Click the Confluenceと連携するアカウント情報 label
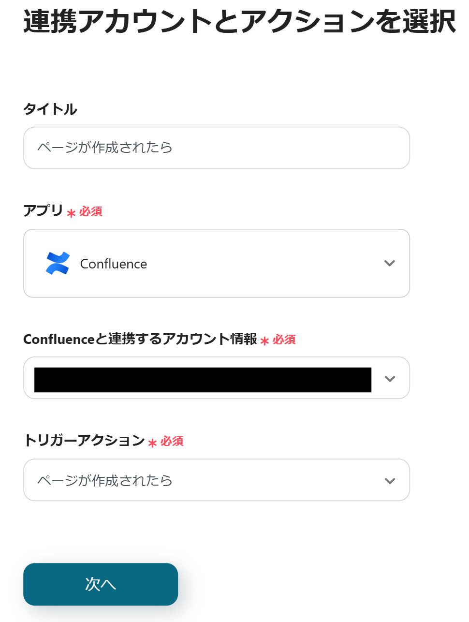This screenshot has width=469, height=622. click(140, 339)
